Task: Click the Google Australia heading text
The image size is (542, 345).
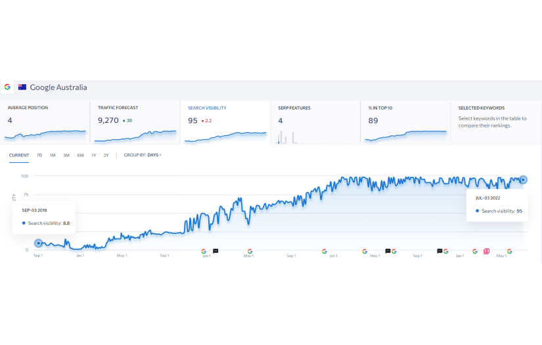Action: [x=58, y=87]
